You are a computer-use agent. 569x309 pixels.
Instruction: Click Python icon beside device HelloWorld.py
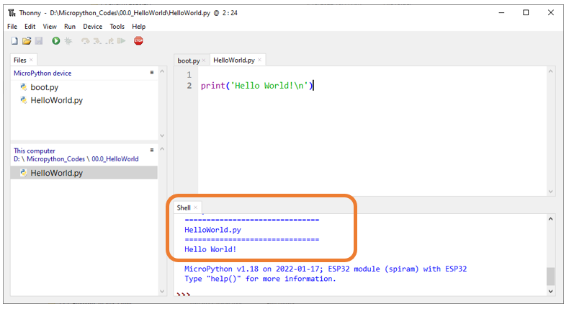click(24, 100)
